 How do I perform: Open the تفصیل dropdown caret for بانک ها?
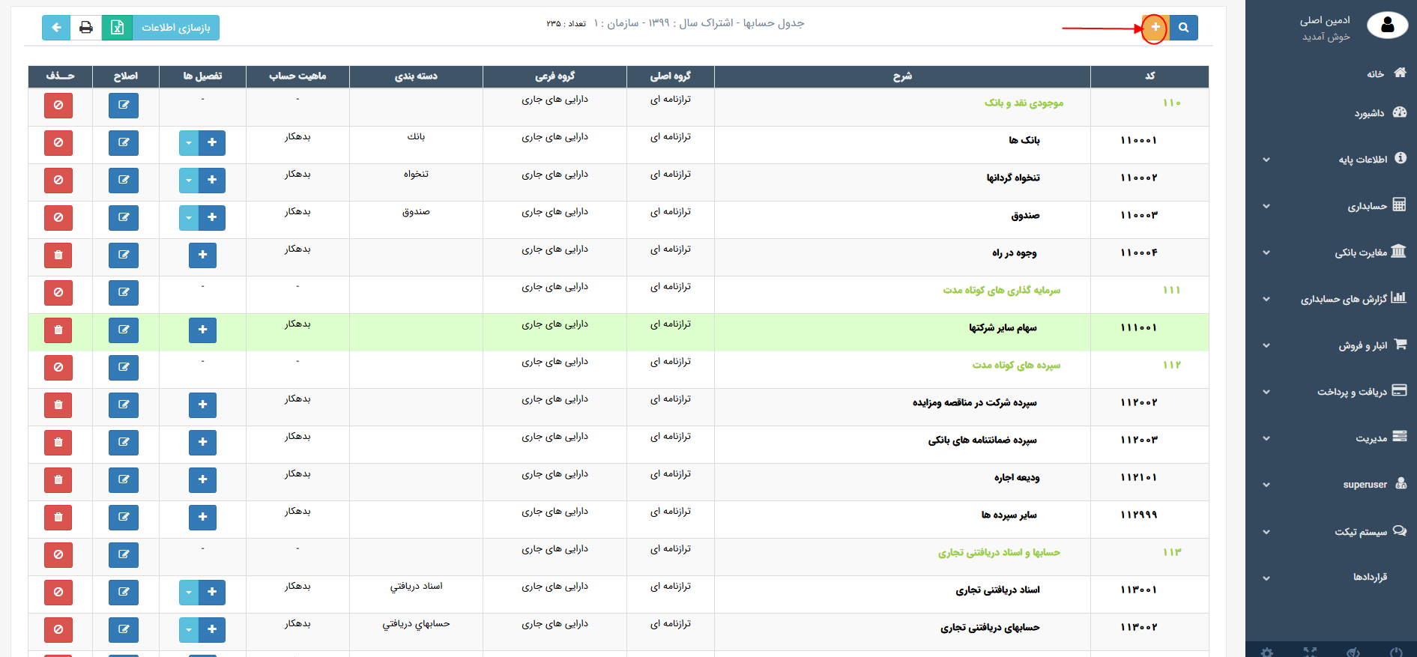click(x=189, y=142)
